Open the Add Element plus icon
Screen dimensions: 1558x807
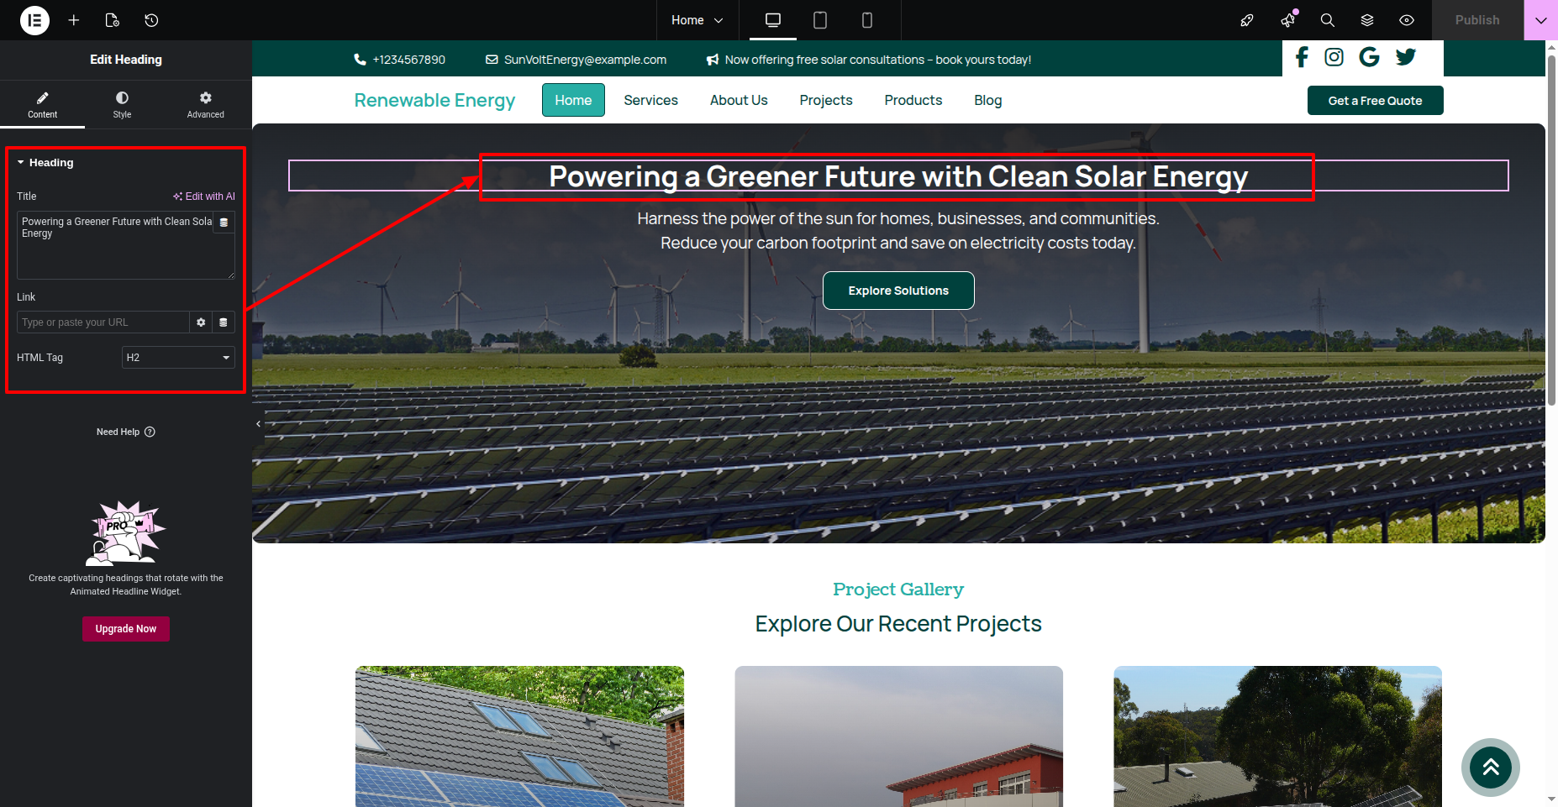click(x=74, y=20)
